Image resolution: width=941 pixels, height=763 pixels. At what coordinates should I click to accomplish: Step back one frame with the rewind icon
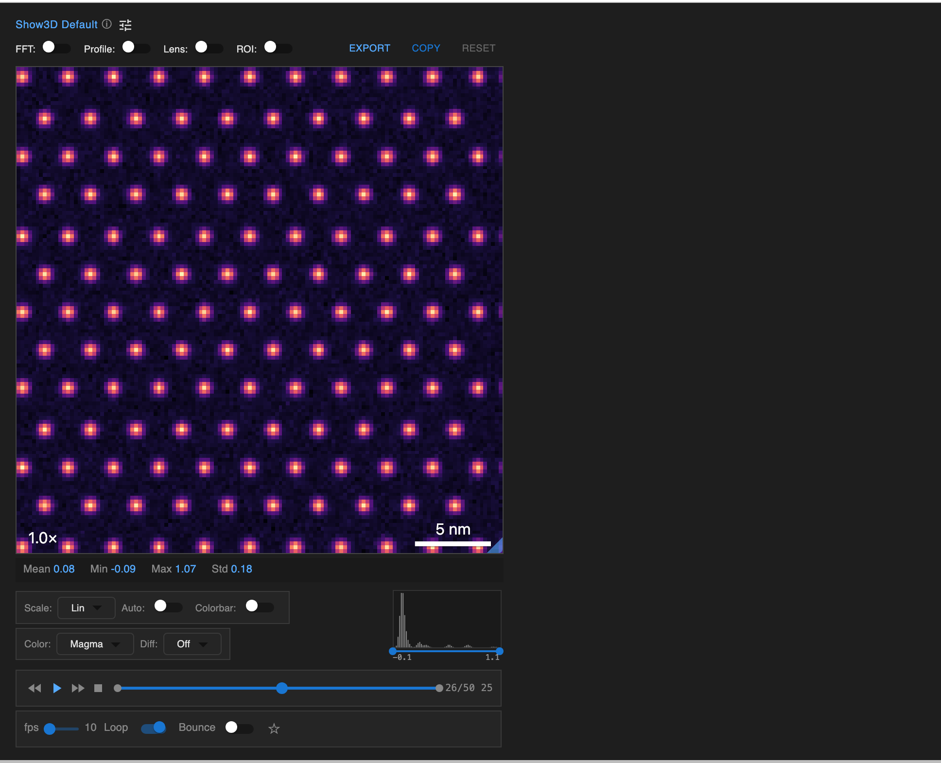point(35,688)
